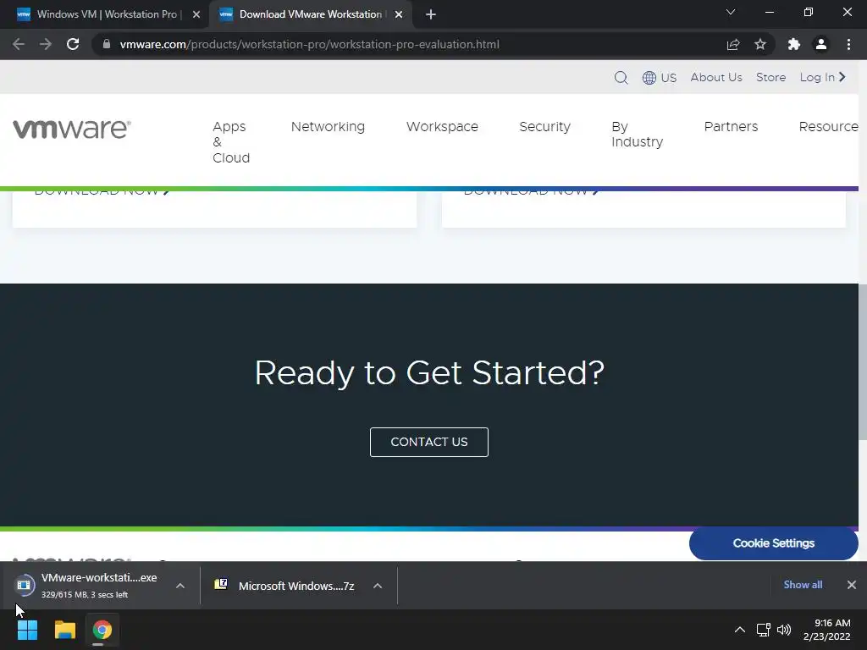
Task: Click the Chrome taskbar icon
Action: click(x=102, y=630)
